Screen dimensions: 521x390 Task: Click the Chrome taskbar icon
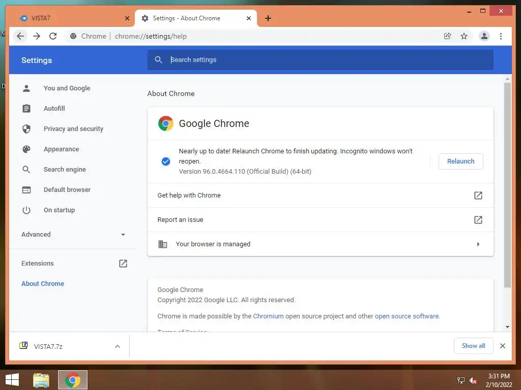click(x=73, y=380)
